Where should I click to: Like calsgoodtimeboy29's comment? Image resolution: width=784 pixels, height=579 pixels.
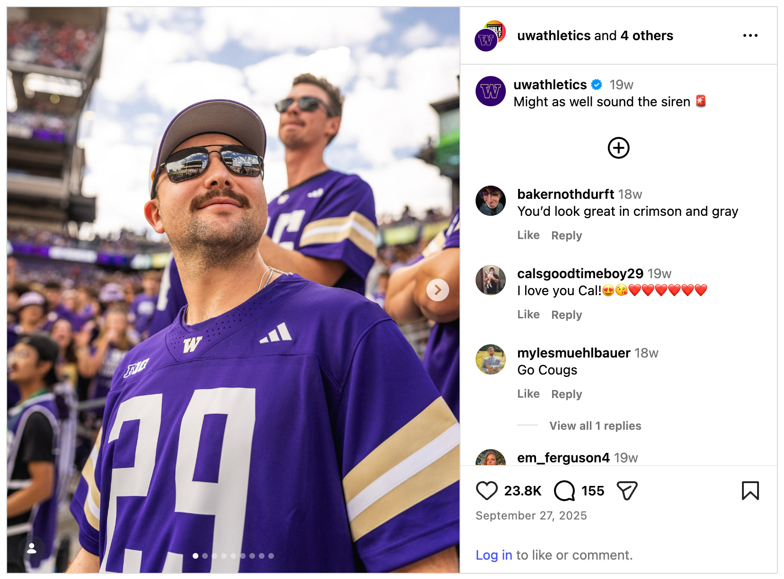click(x=528, y=315)
